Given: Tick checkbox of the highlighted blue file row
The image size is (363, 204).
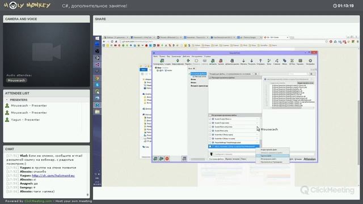Looking at the screenshot, I should [210, 146].
